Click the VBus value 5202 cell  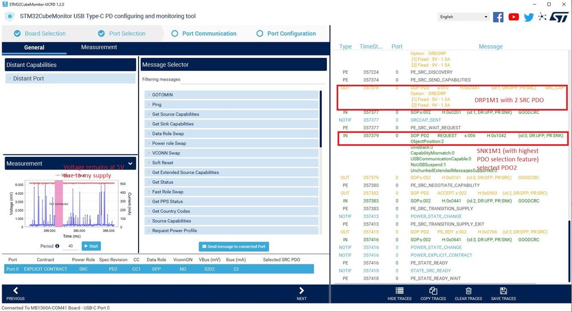(x=210, y=269)
